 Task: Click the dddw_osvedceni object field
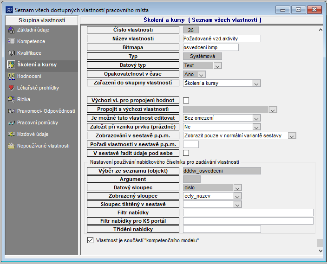click(222, 171)
